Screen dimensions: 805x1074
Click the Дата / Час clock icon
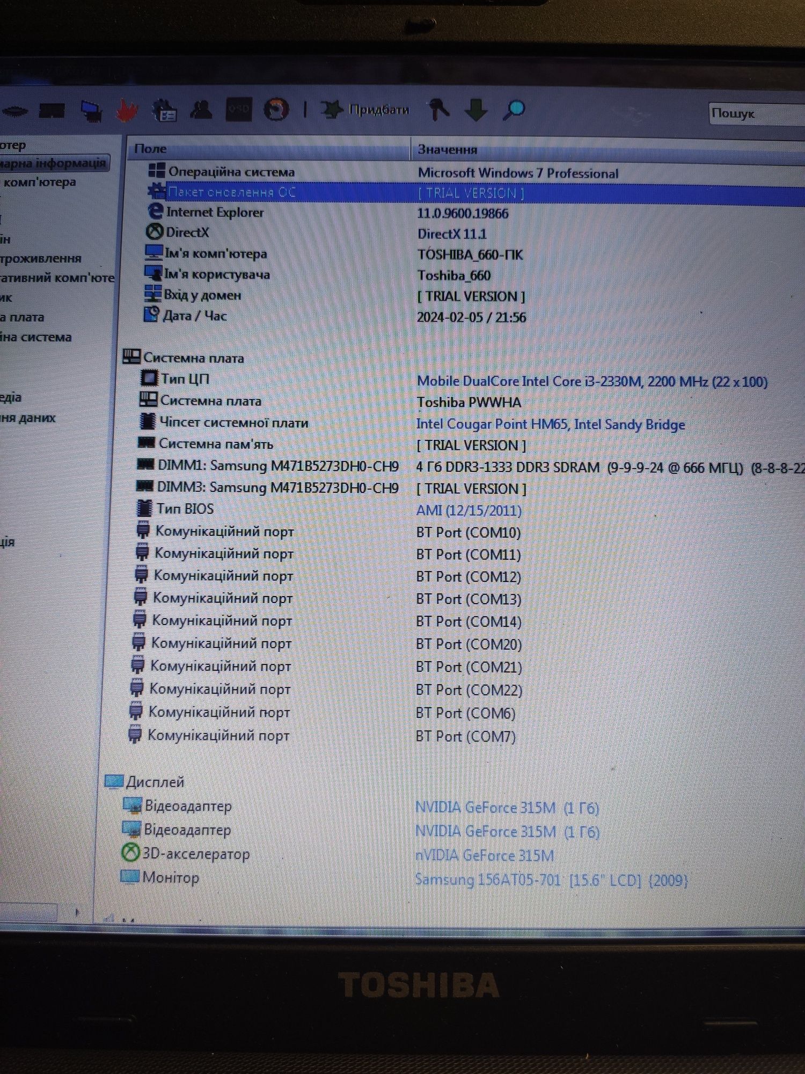point(152,315)
